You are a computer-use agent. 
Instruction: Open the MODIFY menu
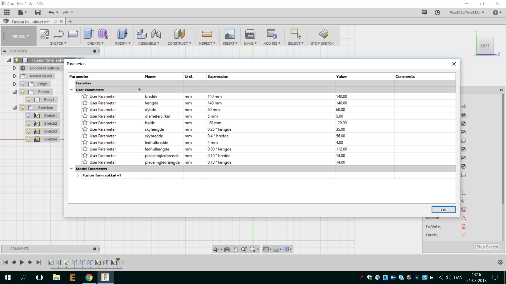[x=122, y=43]
